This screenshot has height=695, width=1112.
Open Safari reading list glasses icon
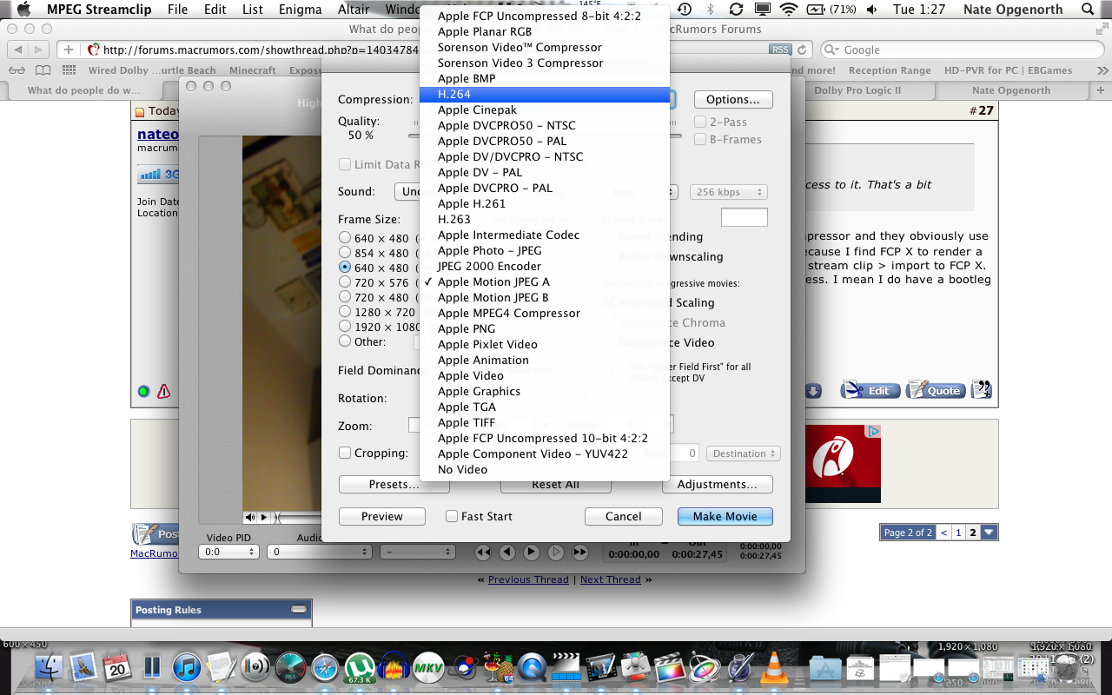coord(17,70)
